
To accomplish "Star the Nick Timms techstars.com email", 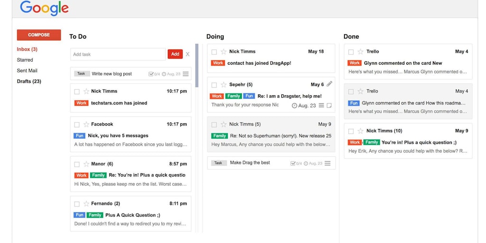I will pyautogui.click(x=86, y=92).
